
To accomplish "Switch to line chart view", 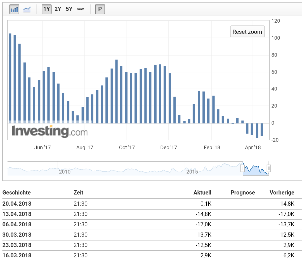I will point(27,9).
